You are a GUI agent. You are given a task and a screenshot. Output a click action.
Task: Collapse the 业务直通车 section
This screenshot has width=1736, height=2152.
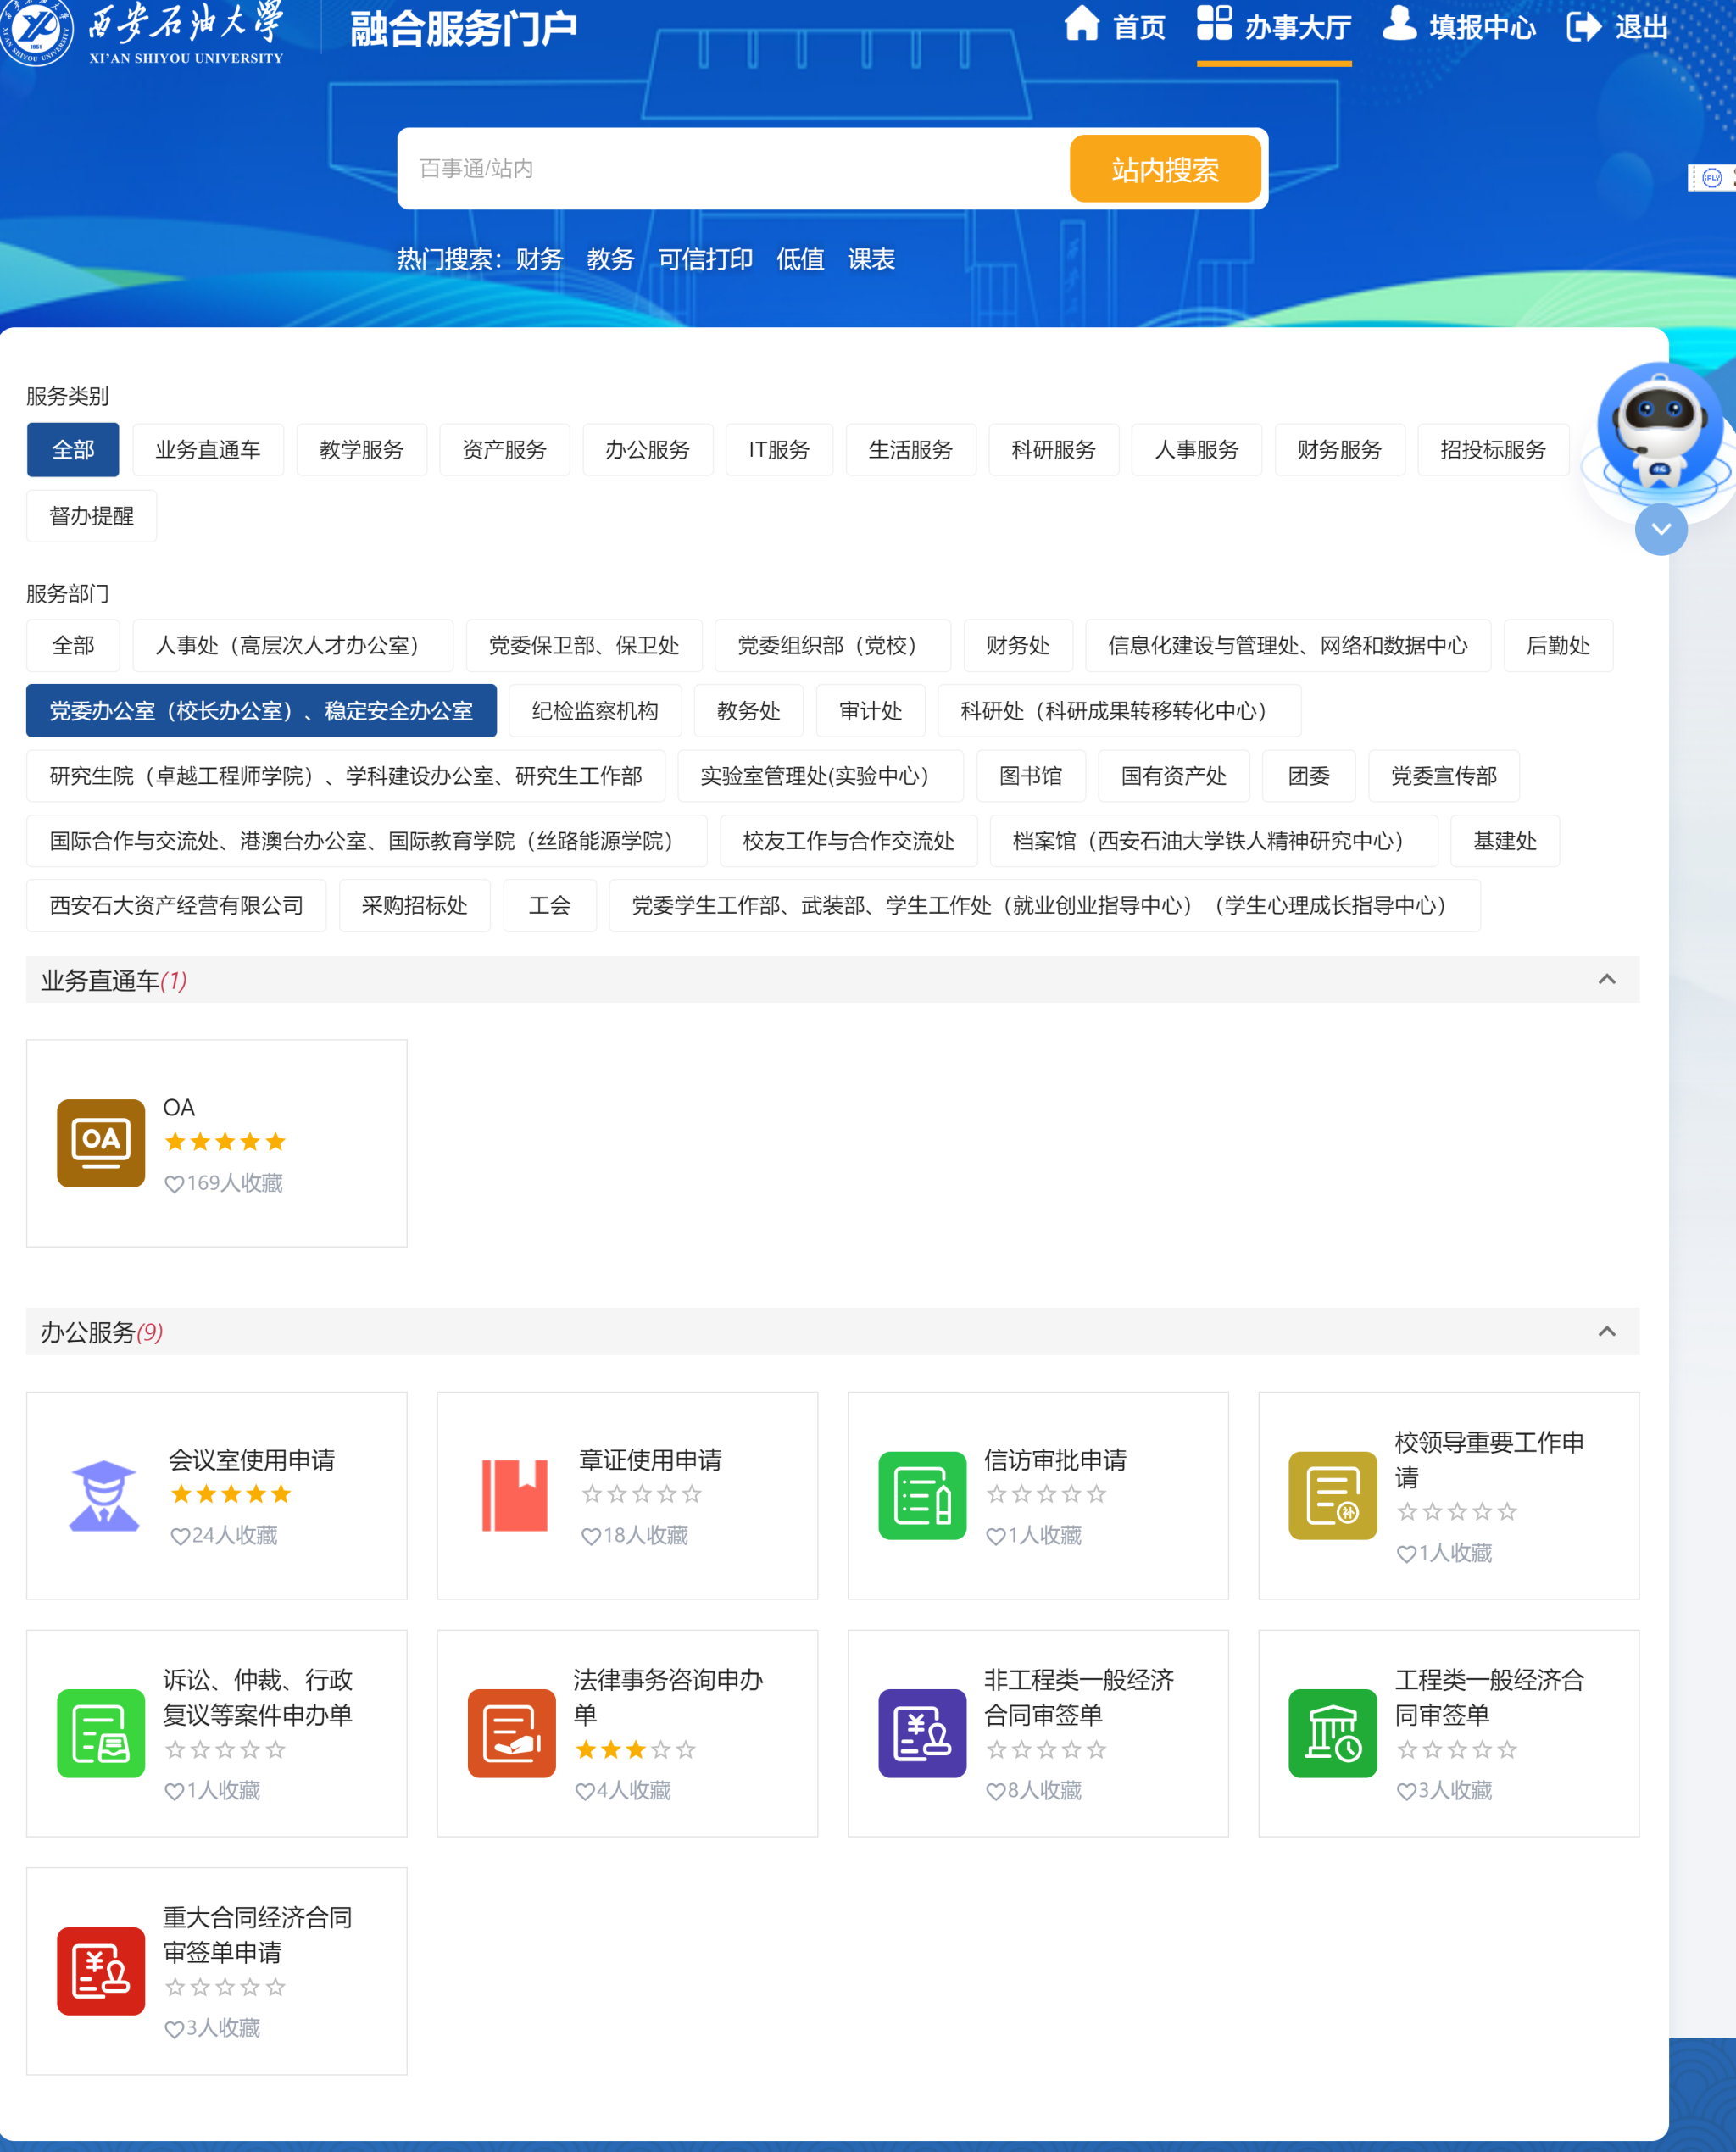[x=1608, y=980]
